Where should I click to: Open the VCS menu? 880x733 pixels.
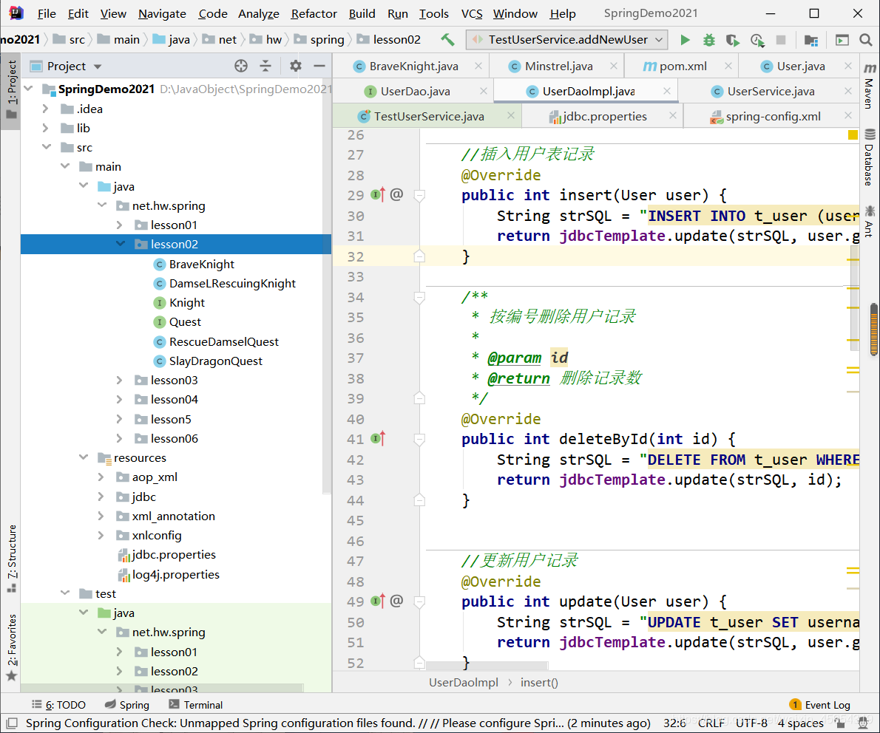point(472,13)
